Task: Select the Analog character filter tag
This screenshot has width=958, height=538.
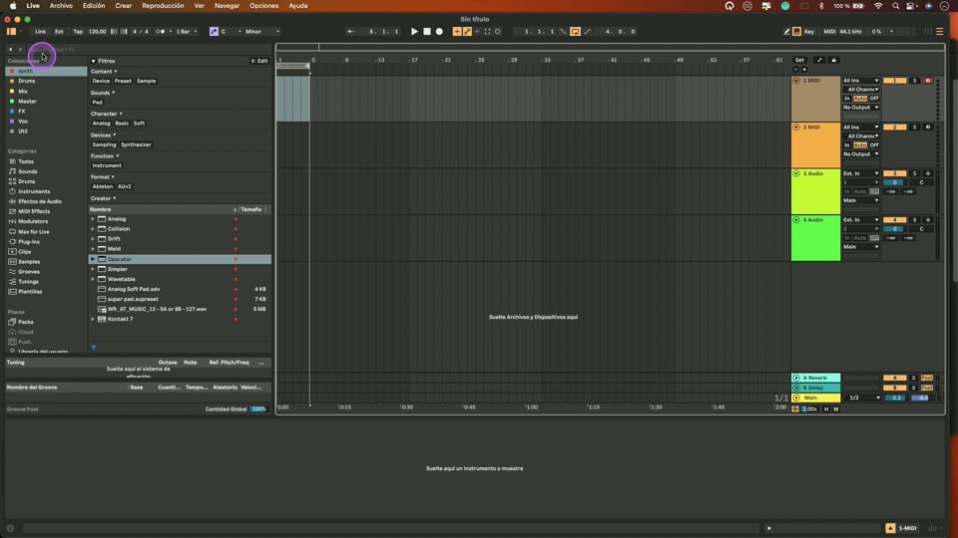Action: click(101, 124)
